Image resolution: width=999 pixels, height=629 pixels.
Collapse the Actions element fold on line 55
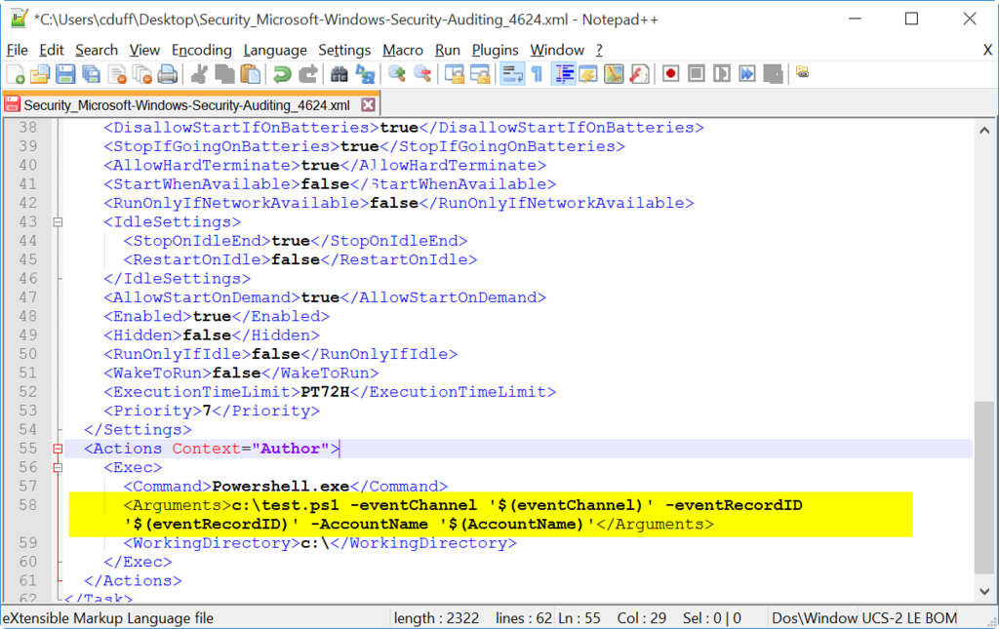click(x=60, y=448)
